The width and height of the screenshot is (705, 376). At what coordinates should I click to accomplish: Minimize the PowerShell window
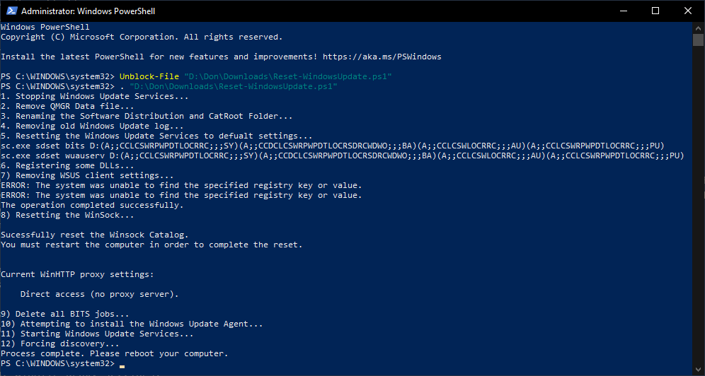click(623, 11)
